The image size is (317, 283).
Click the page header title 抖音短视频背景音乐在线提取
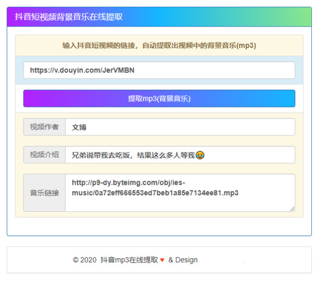pos(69,17)
